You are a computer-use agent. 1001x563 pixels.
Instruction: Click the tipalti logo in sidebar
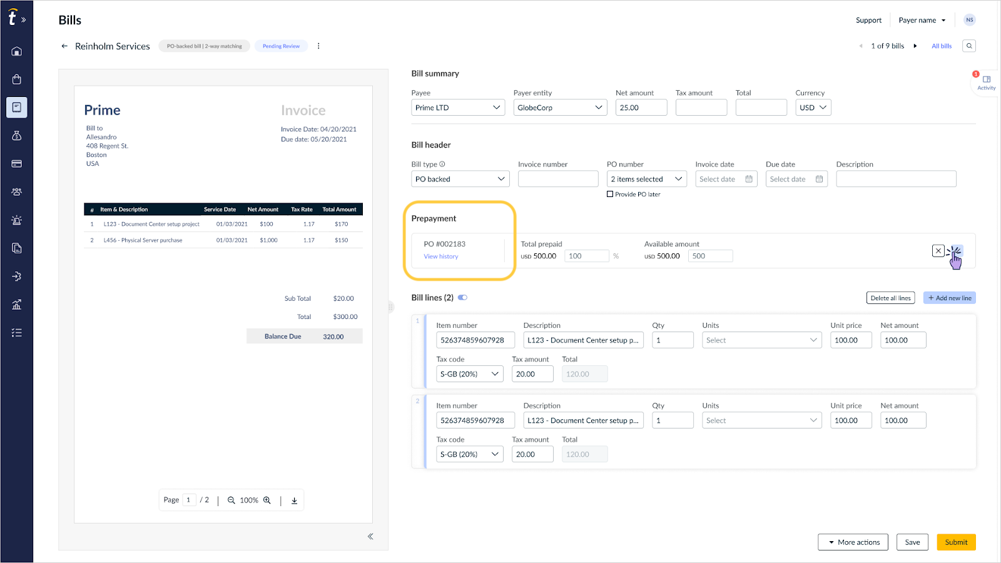point(12,18)
